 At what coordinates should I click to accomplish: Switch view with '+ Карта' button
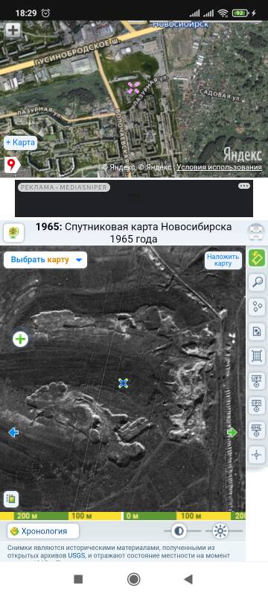click(21, 143)
